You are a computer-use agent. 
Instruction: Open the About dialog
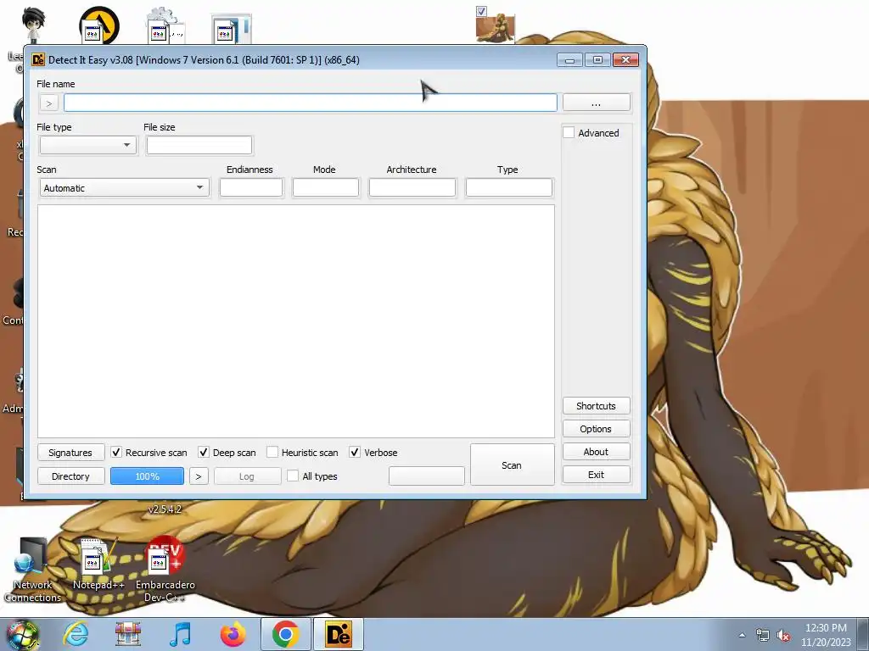tap(597, 452)
